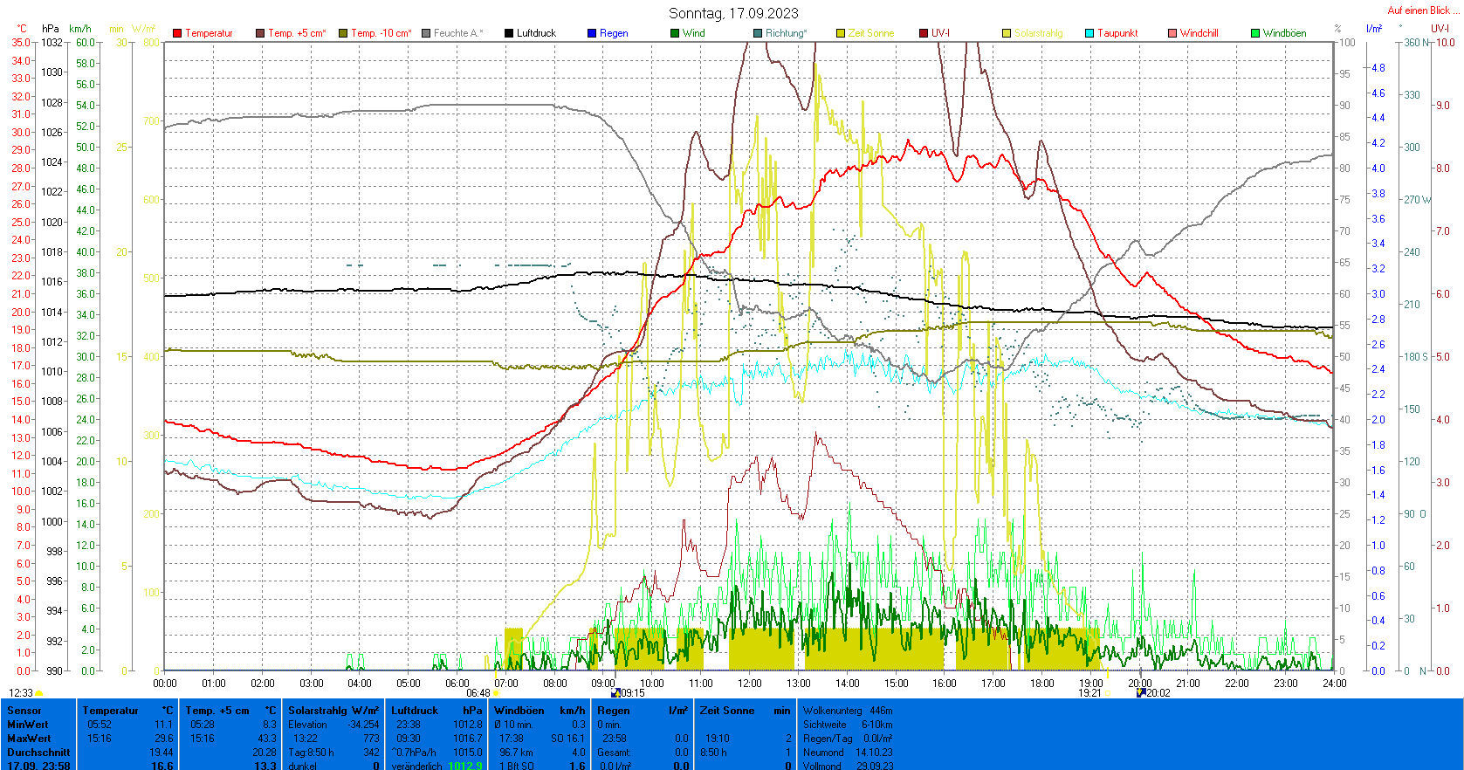This screenshot has width=1464, height=770.
Task: Click the 'Solarstrahlg W/m²' column header
Action: click(x=333, y=711)
